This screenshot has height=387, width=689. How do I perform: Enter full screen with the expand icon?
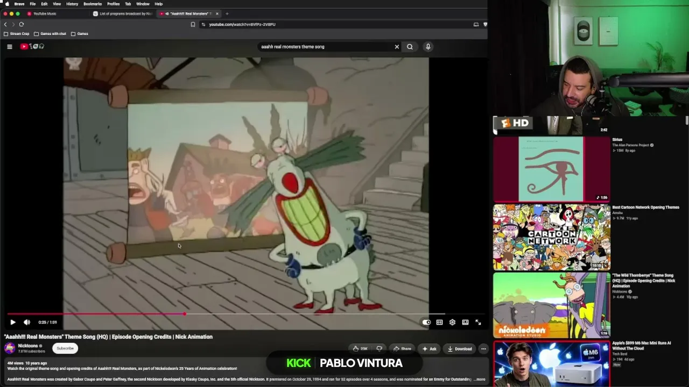coord(478,322)
